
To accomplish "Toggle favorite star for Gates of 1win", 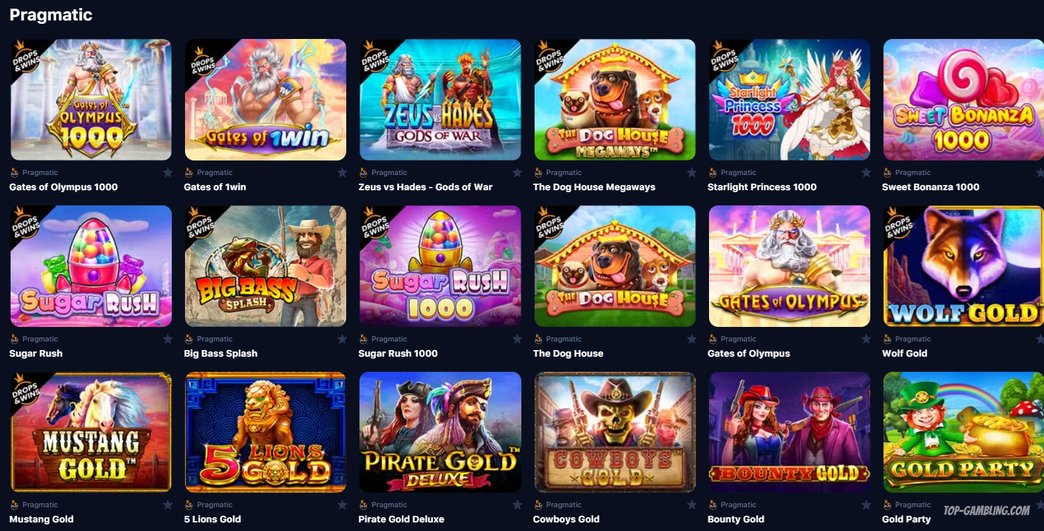I will point(342,172).
